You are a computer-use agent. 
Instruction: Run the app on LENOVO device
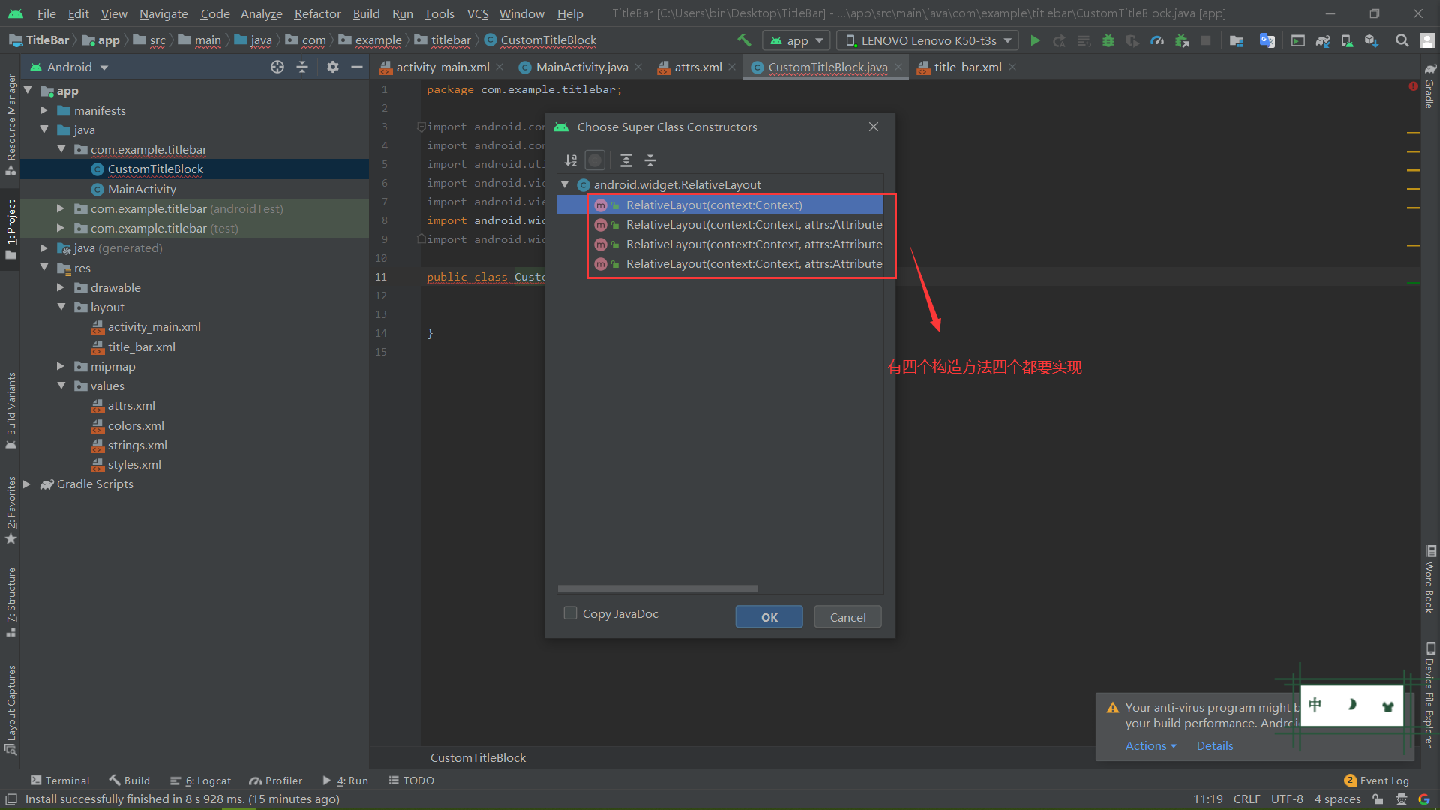1035,40
